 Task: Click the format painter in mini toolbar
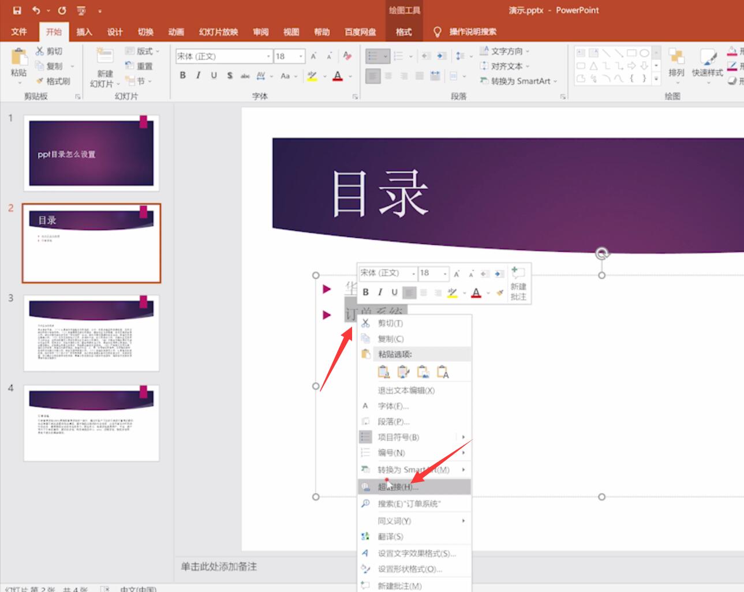tap(500, 293)
